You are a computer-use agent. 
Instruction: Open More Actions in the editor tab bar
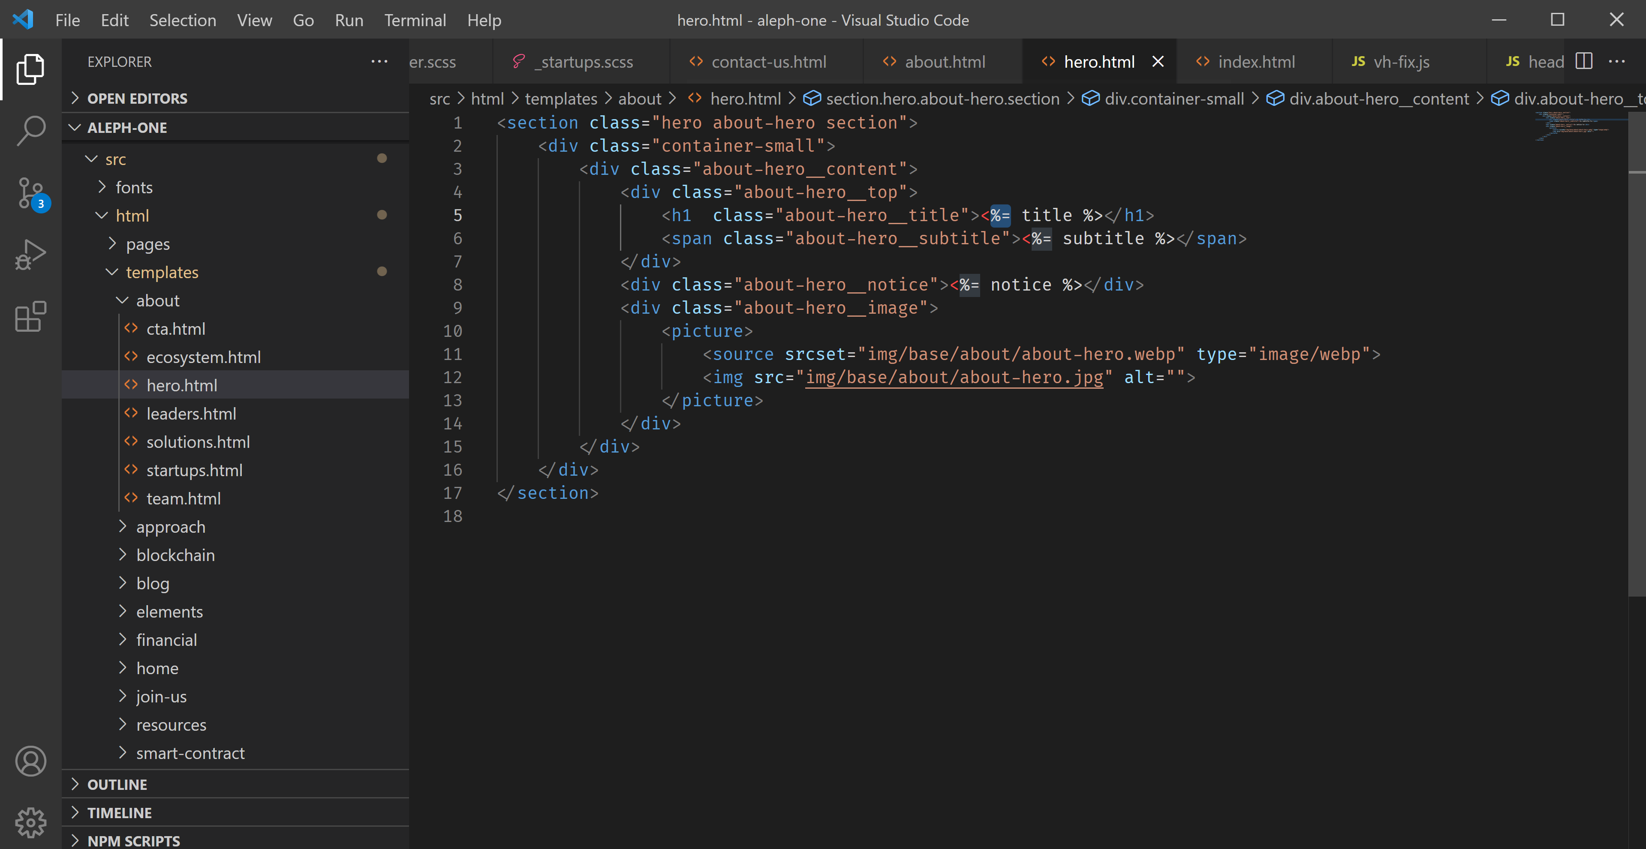[x=1618, y=61]
